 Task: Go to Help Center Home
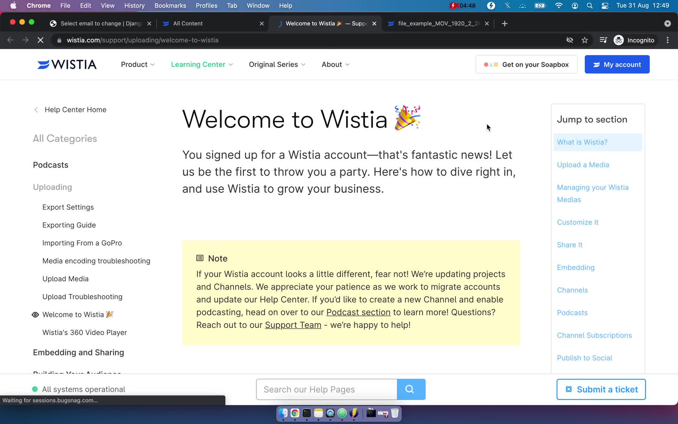(x=75, y=110)
